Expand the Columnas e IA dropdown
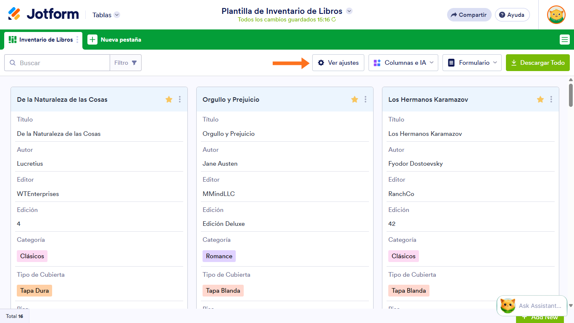This screenshot has height=323, width=574. pyautogui.click(x=403, y=63)
